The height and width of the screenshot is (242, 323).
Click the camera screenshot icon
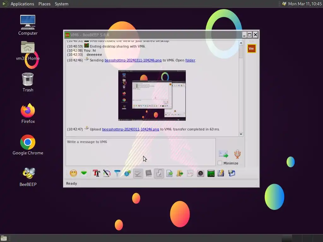[x=200, y=173]
